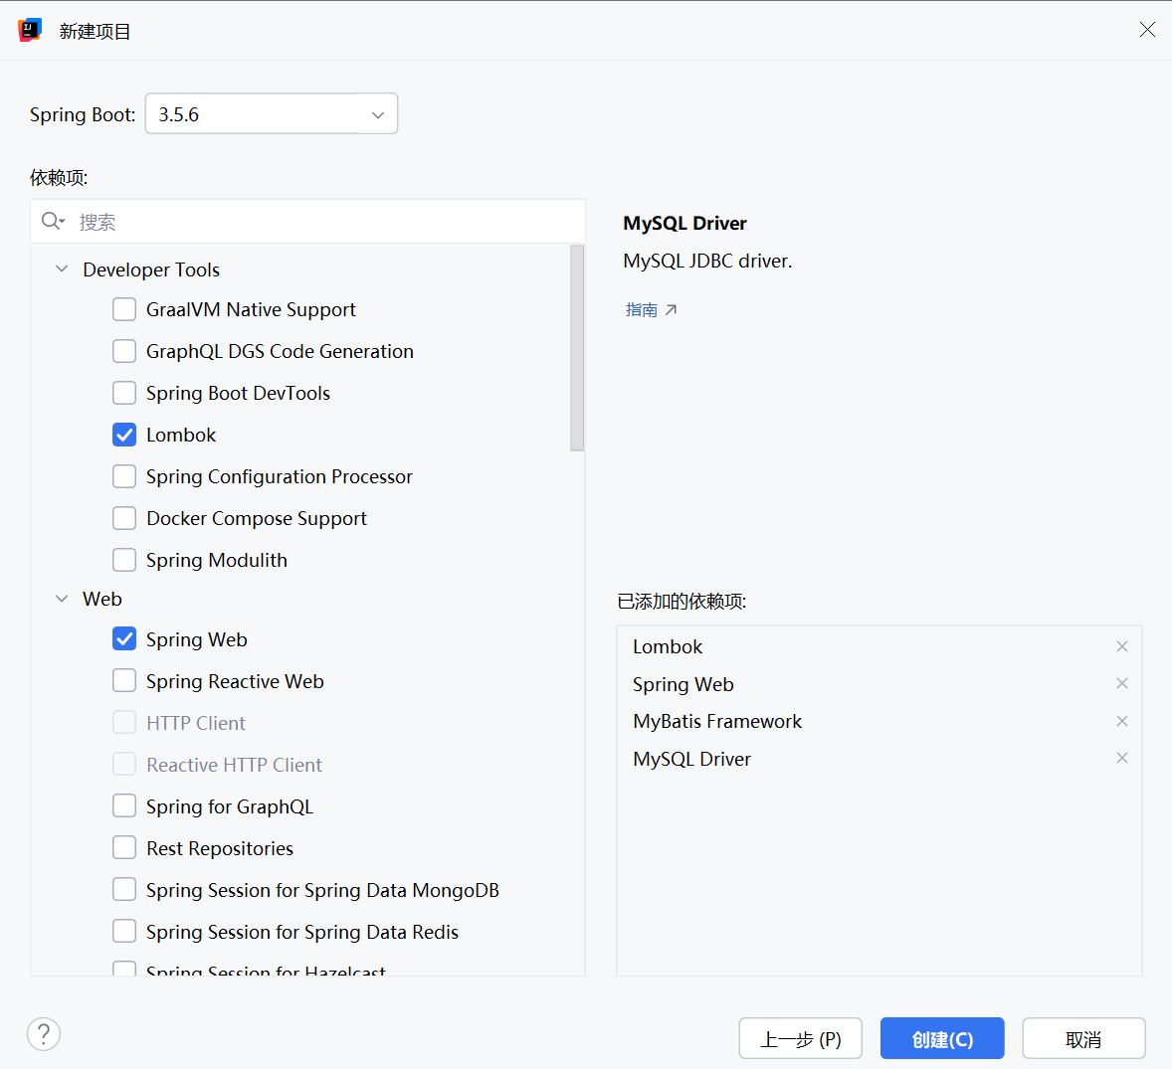Viewport: 1172px width, 1069px height.
Task: Select Lombok in added dependencies list
Action: click(x=879, y=647)
